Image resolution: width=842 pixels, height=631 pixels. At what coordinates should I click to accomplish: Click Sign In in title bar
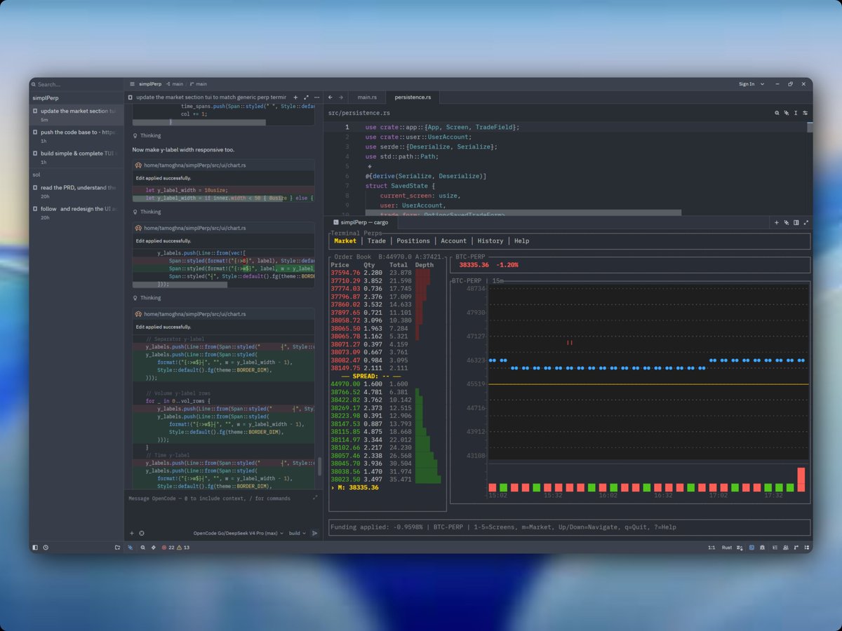click(747, 84)
